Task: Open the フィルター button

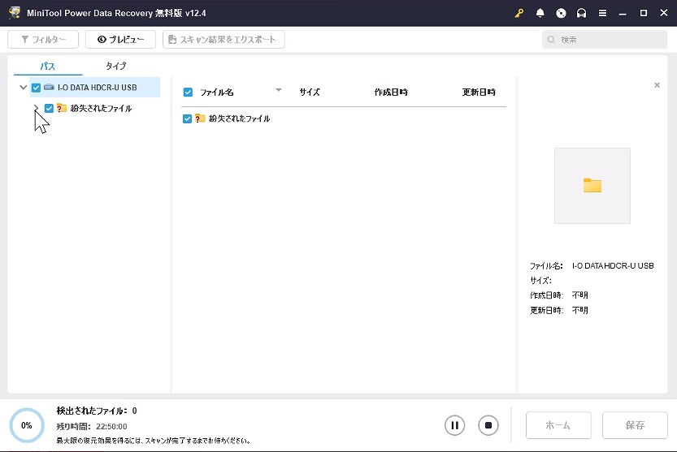Action: tap(43, 39)
